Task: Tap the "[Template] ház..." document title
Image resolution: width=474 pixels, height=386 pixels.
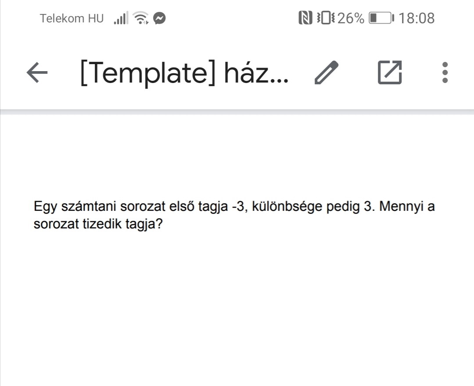Action: click(x=184, y=72)
